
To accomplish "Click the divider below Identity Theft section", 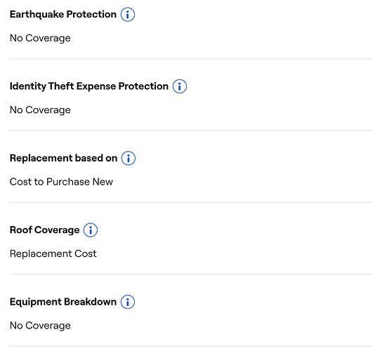I will point(191,131).
